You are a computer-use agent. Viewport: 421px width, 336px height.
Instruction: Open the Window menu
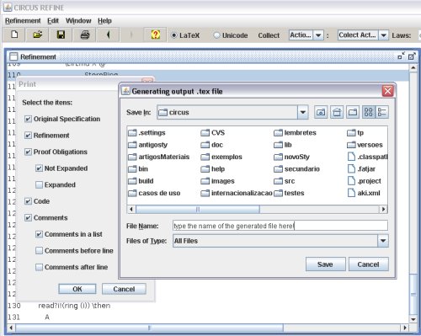78,21
